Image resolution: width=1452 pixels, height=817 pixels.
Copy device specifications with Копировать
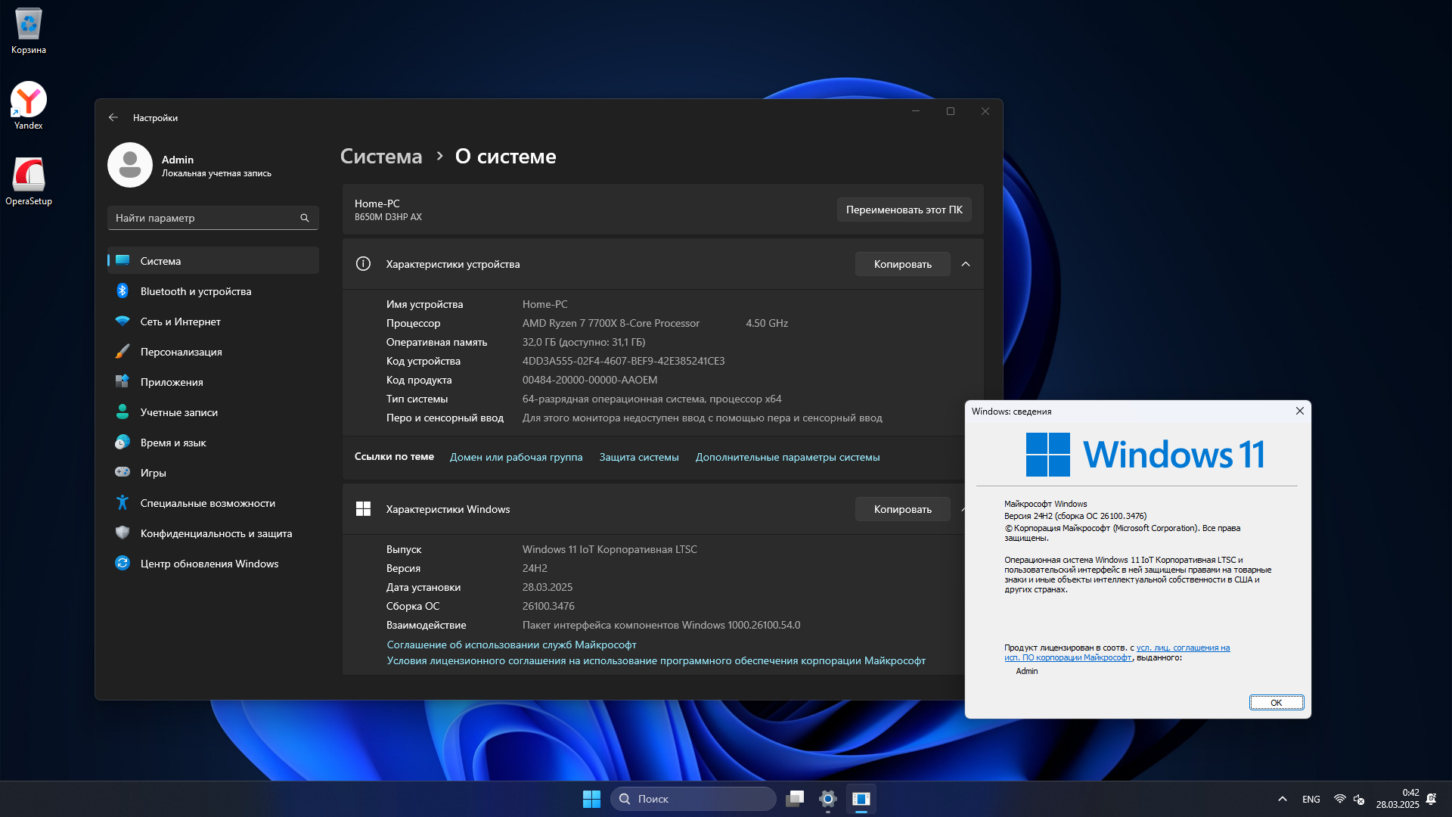[x=902, y=264]
